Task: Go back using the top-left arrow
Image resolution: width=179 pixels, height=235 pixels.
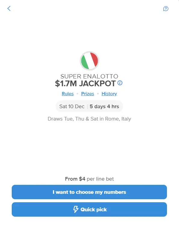Action: coord(9,8)
